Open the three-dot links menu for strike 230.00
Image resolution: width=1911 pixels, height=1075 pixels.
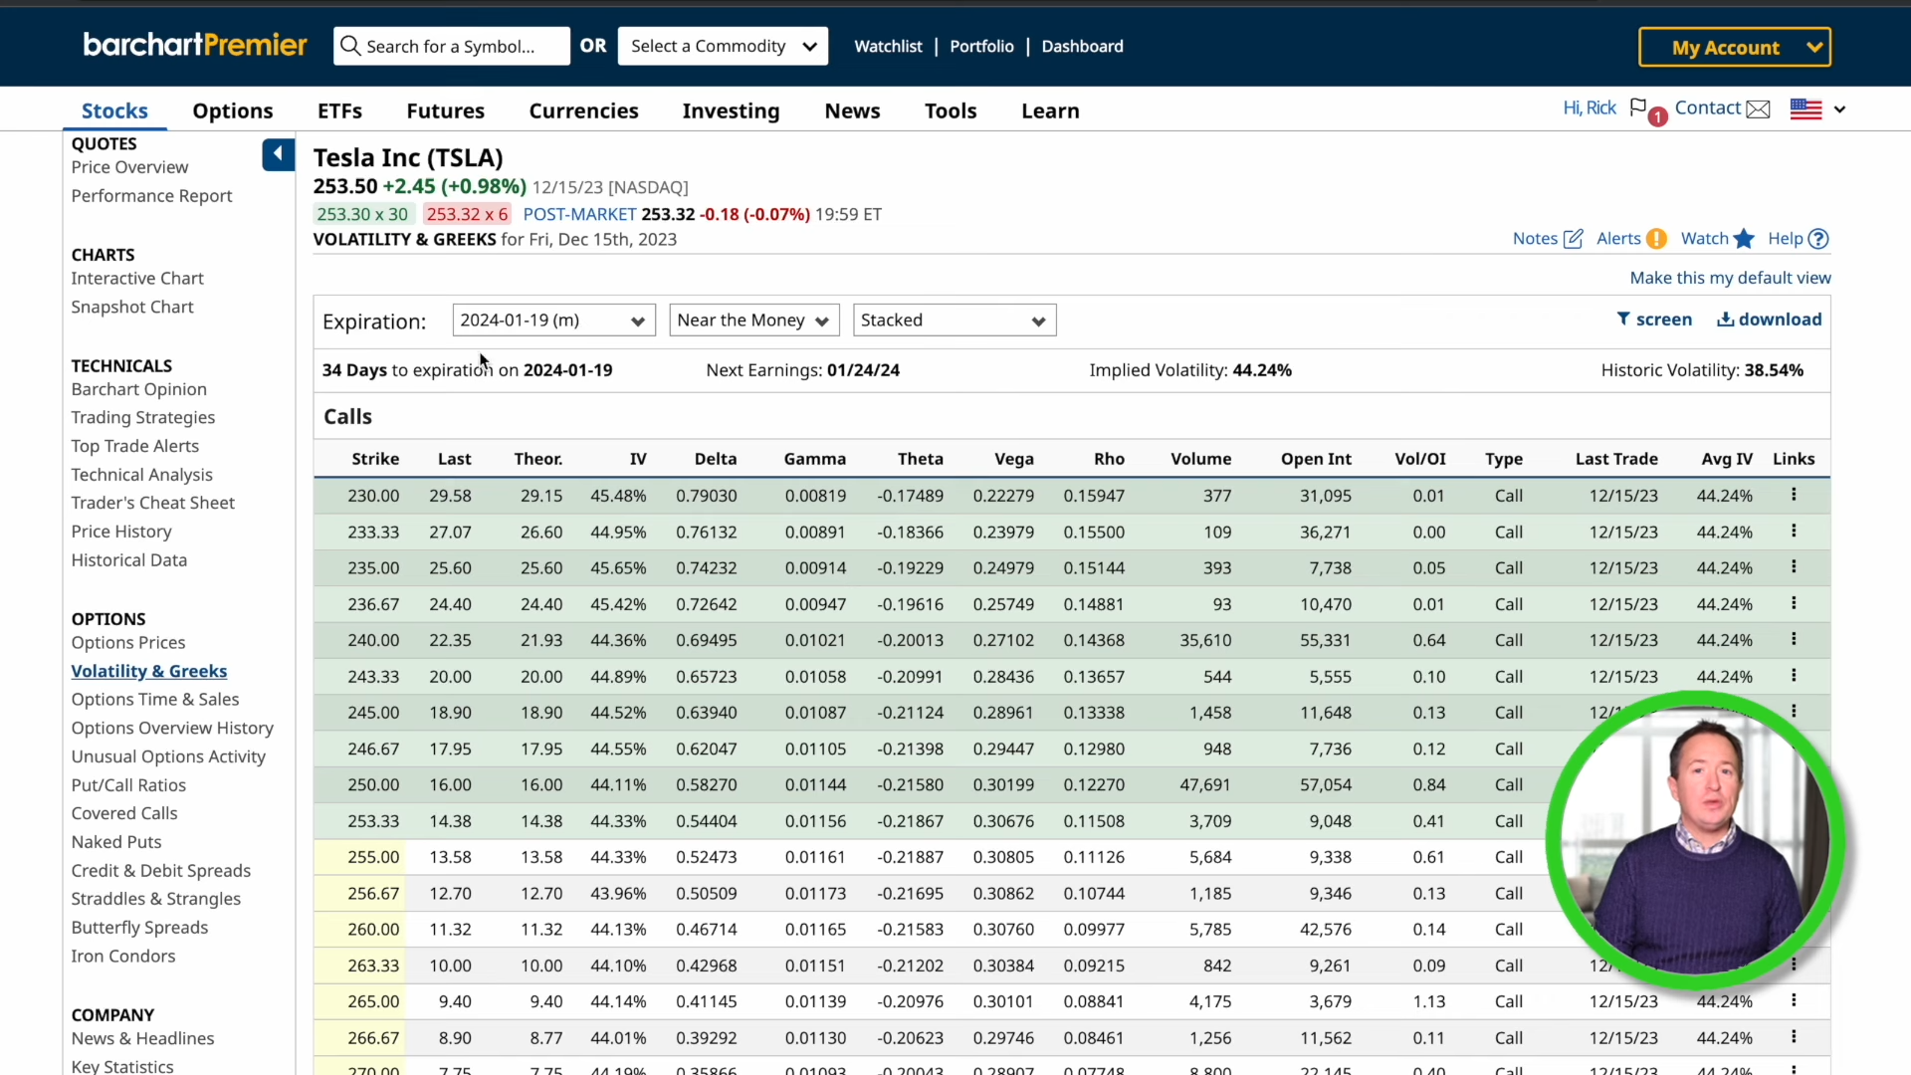1794,494
